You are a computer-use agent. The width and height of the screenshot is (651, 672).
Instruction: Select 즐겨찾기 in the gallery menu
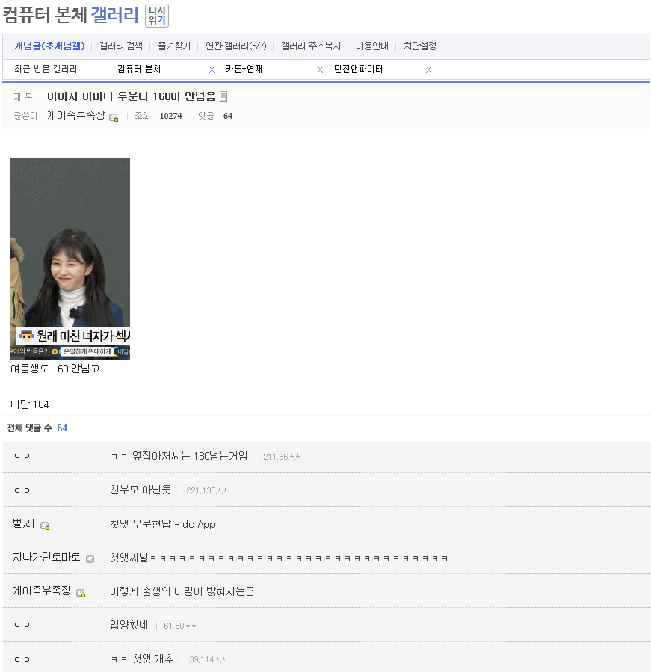point(174,46)
